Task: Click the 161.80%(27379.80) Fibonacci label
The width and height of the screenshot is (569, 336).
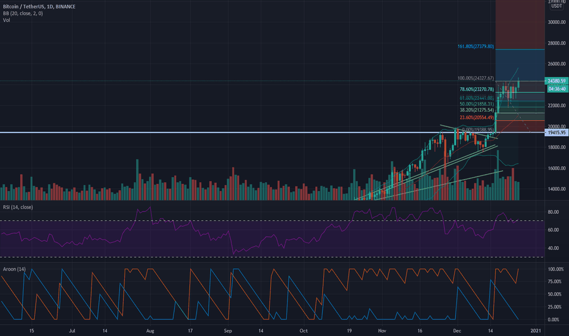Action: click(476, 46)
